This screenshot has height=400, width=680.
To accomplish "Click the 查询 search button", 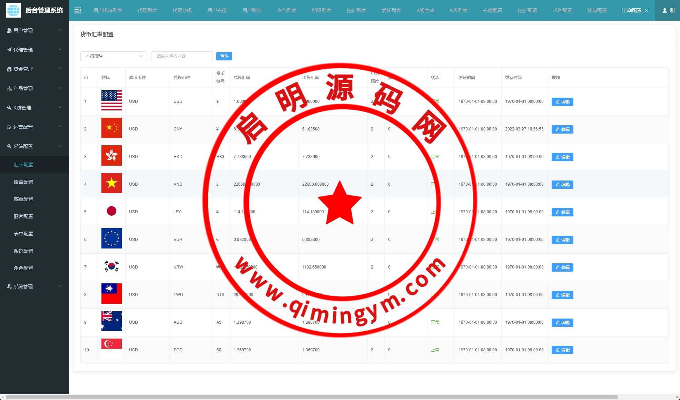I will tap(224, 56).
